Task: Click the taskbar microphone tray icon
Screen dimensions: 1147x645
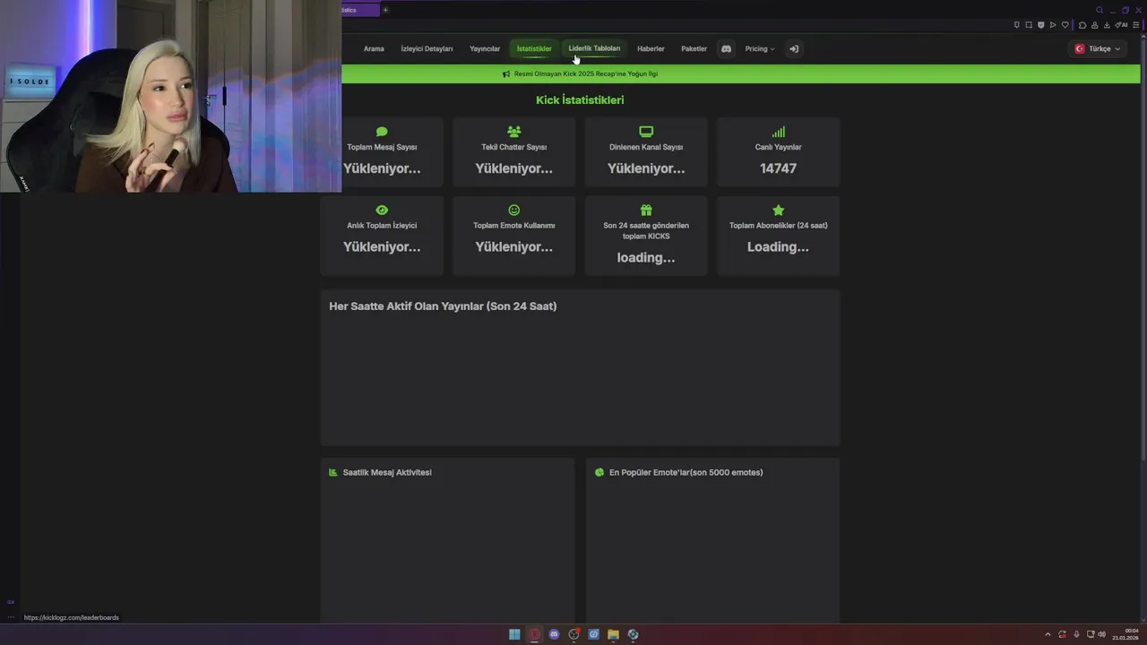Action: [x=1076, y=634]
